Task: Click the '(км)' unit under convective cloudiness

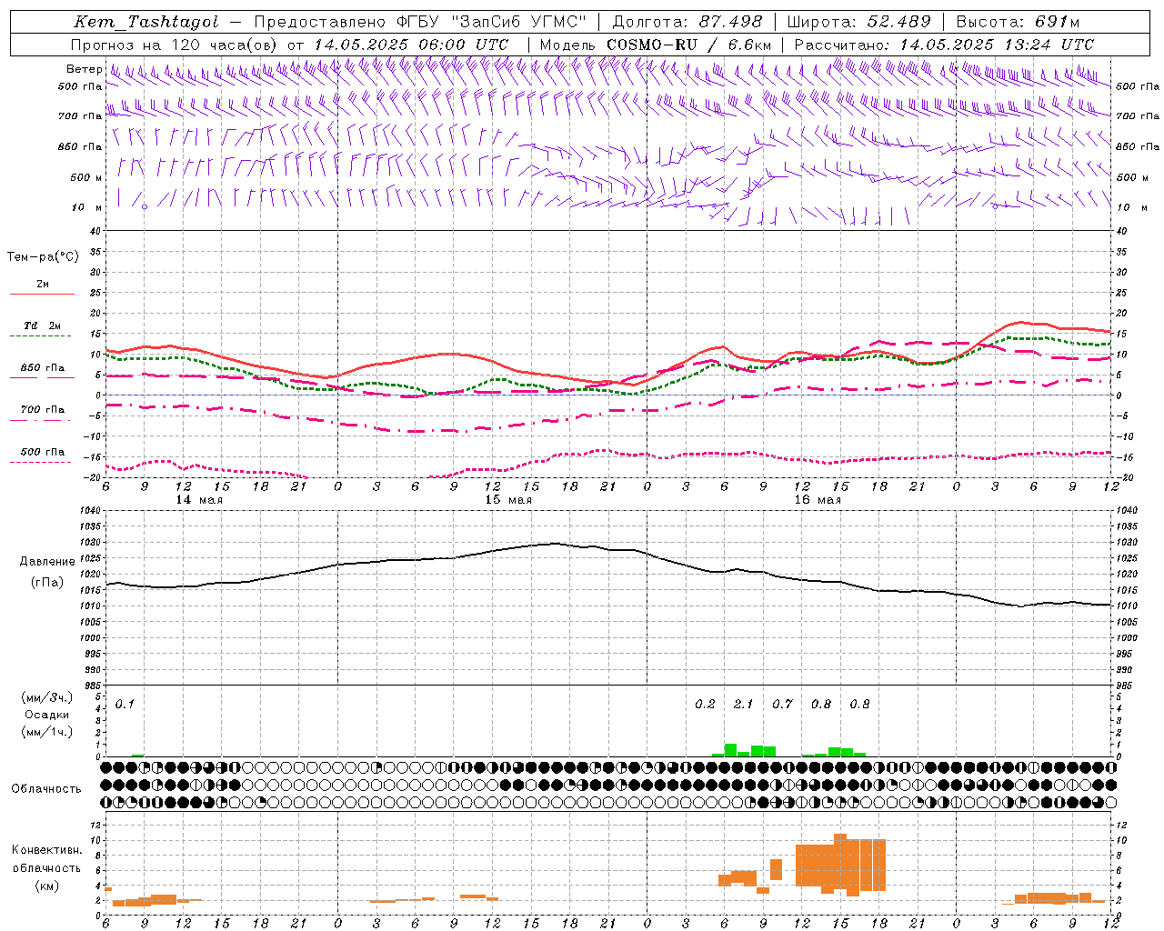Action: 47,886
